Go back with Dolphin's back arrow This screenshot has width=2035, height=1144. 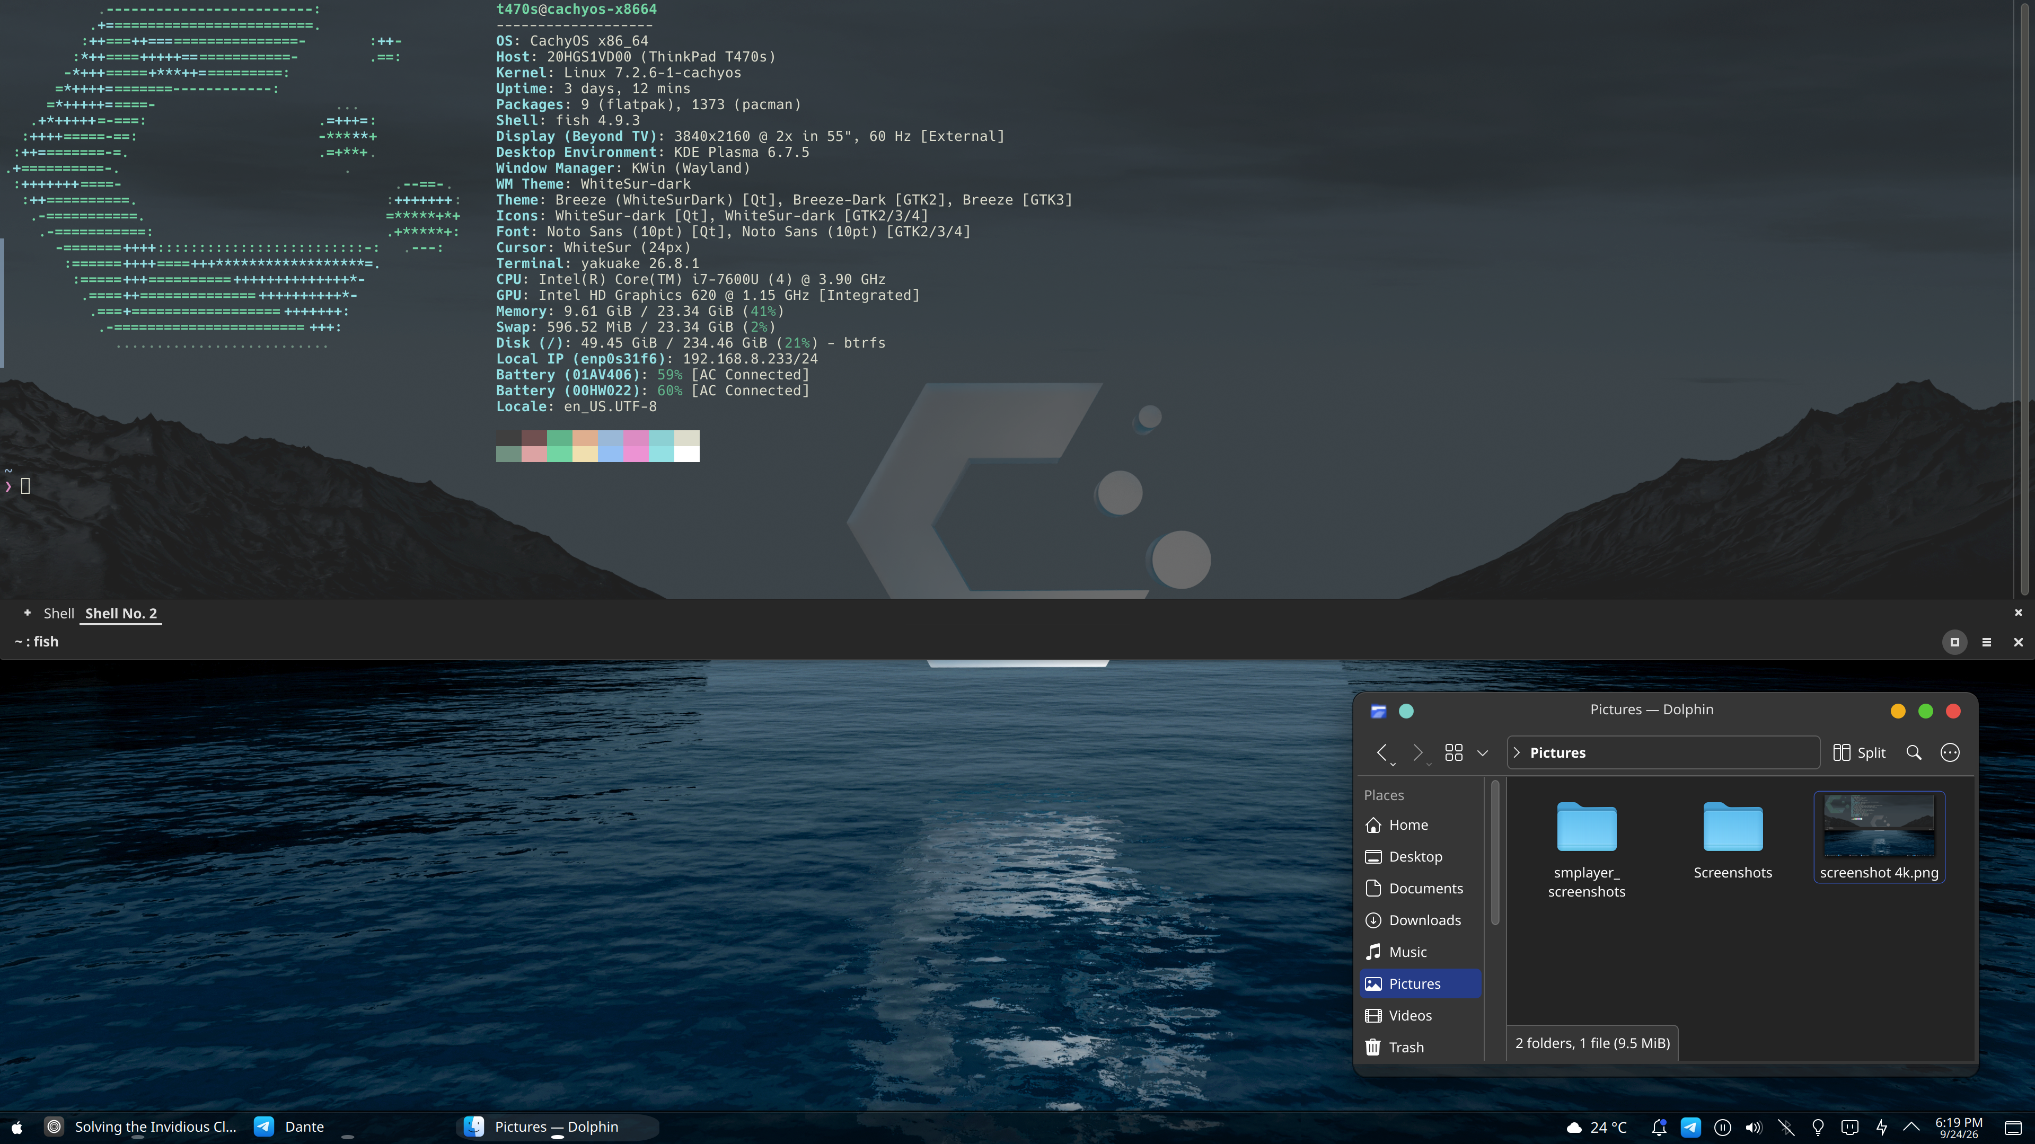(1382, 752)
